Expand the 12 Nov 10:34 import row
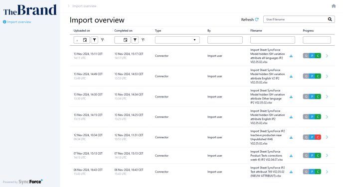Screen dimensions: 343x187 (x=327, y=137)
